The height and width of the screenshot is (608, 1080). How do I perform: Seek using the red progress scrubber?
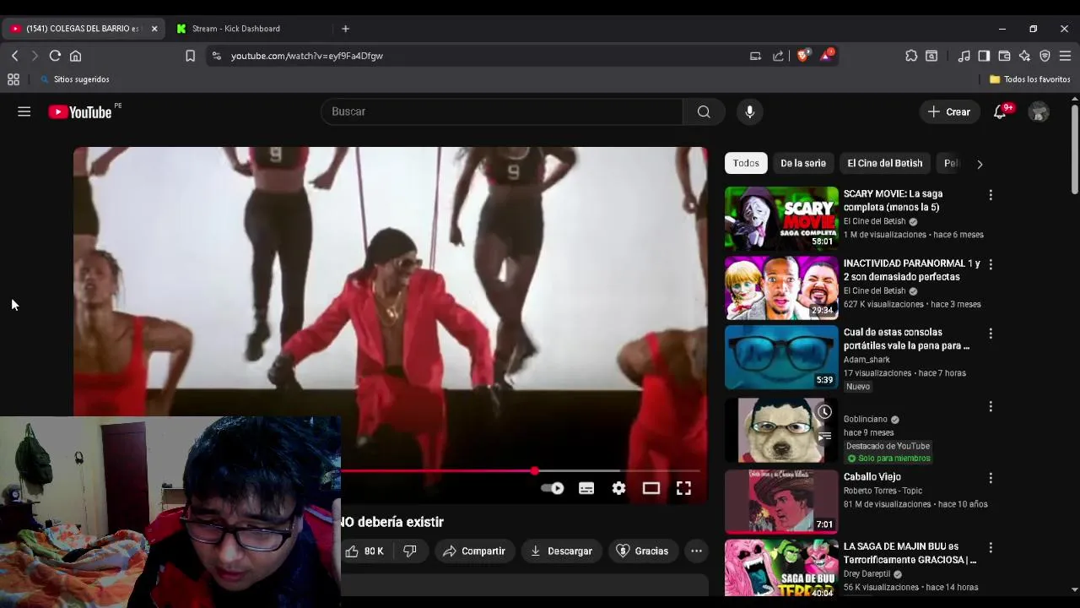point(535,470)
